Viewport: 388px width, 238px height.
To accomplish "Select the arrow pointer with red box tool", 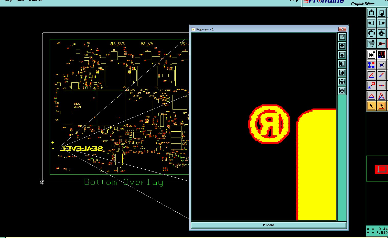I will pos(381,106).
